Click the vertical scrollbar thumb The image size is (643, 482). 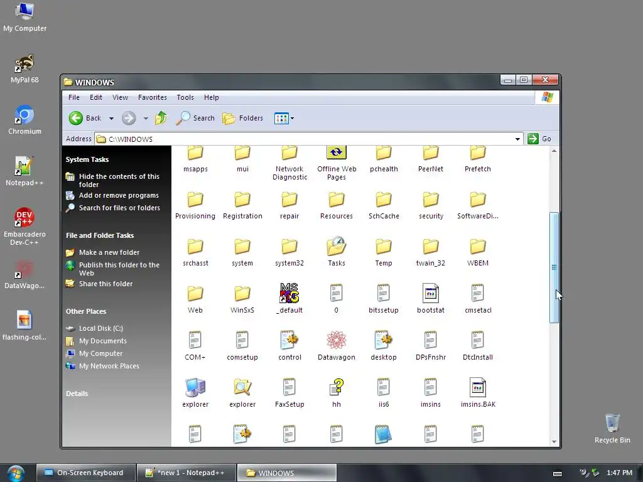click(x=554, y=267)
